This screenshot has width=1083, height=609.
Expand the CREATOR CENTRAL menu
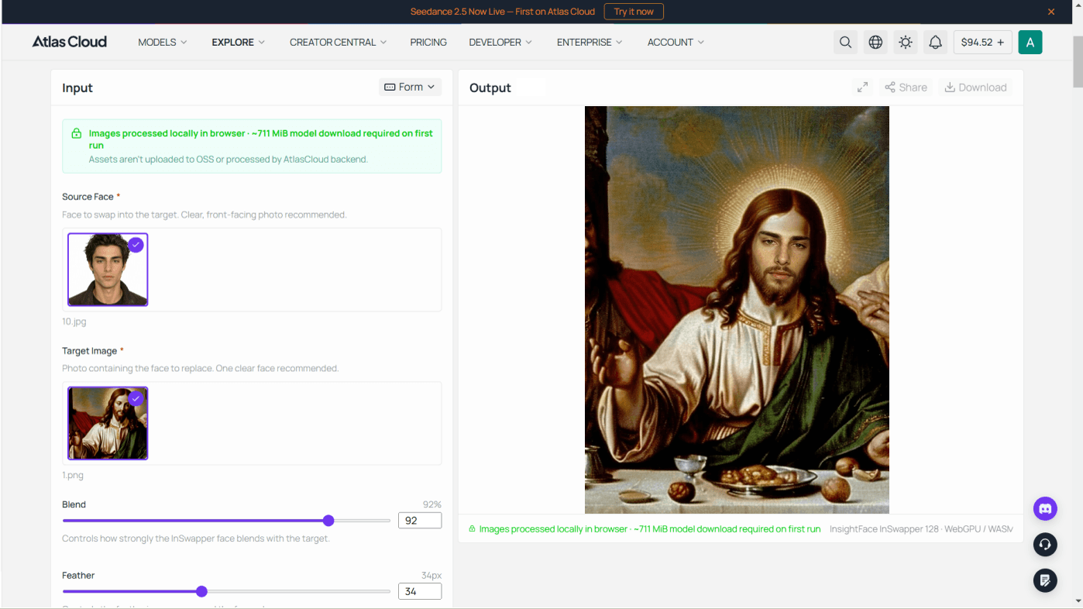pyautogui.click(x=338, y=42)
